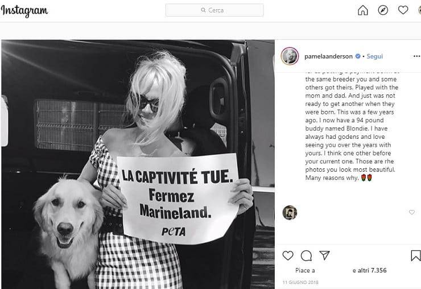Save the post with the bookmark icon

[416, 255]
